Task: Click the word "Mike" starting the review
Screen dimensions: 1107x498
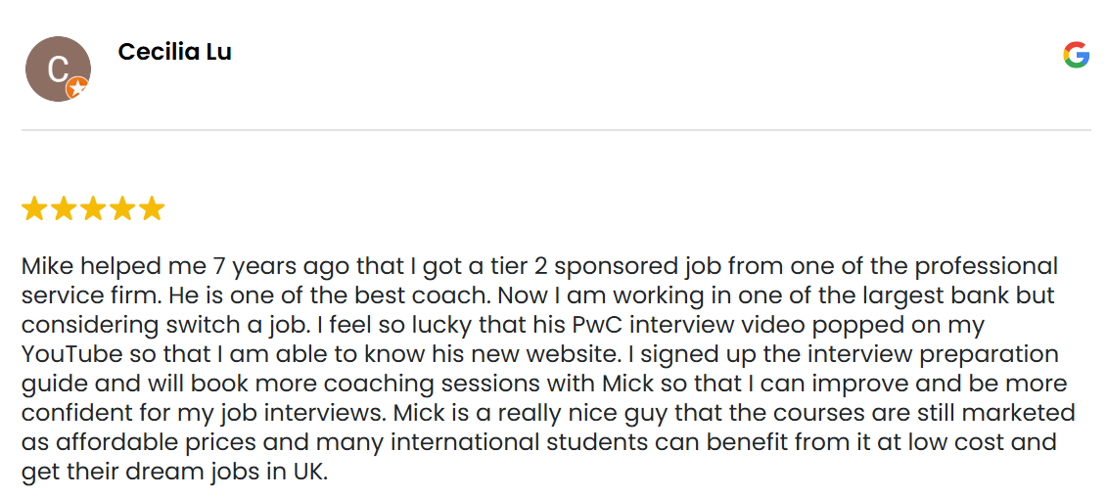Action: coord(48,266)
